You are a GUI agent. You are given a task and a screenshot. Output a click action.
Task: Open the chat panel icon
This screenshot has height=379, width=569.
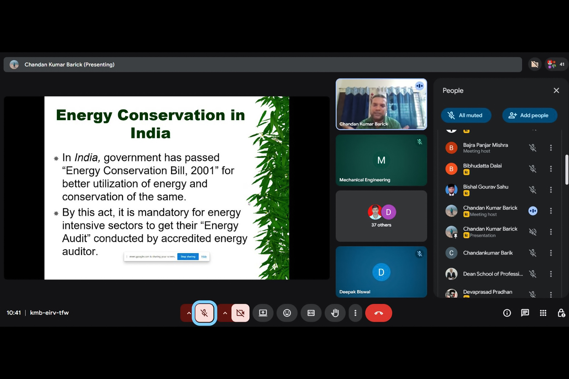click(525, 313)
